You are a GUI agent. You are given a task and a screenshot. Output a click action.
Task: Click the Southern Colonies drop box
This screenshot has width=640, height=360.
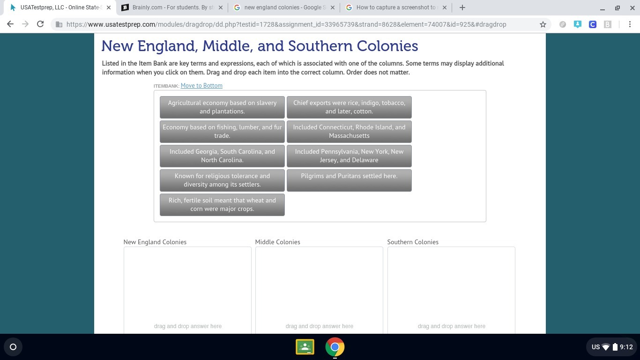pos(451,290)
